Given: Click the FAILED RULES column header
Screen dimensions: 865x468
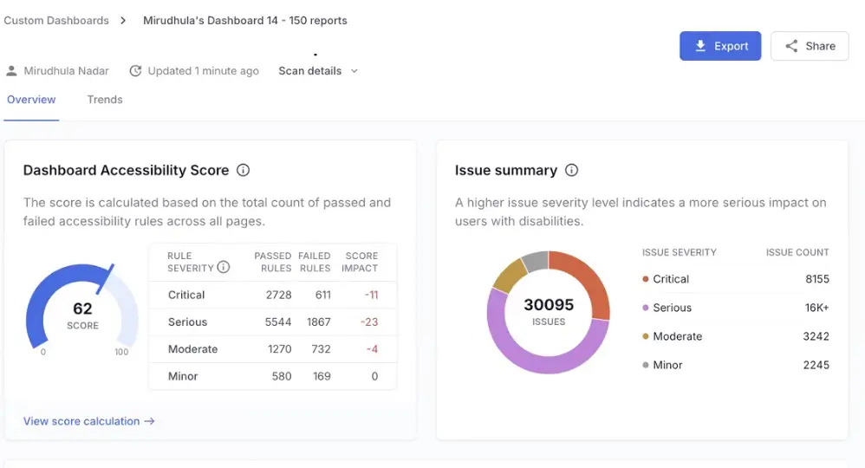Looking at the screenshot, I should tap(315, 262).
